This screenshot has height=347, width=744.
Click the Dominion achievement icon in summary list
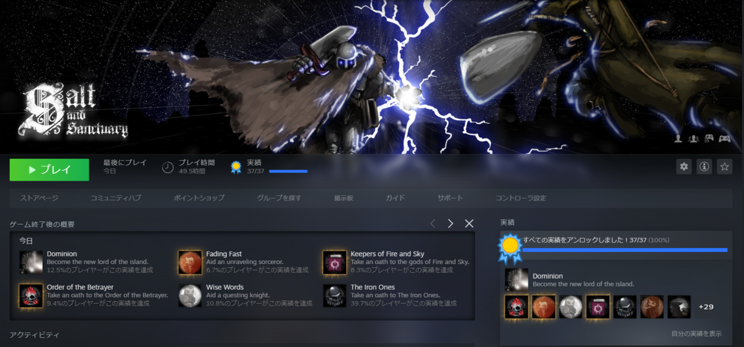point(31,262)
